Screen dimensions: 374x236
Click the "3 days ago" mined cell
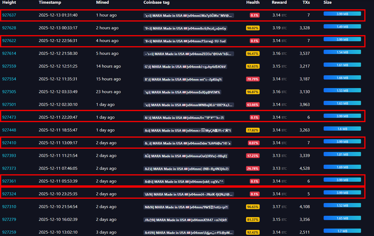(x=106, y=232)
